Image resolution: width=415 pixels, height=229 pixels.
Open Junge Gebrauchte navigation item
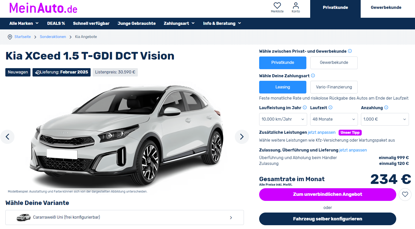(137, 23)
